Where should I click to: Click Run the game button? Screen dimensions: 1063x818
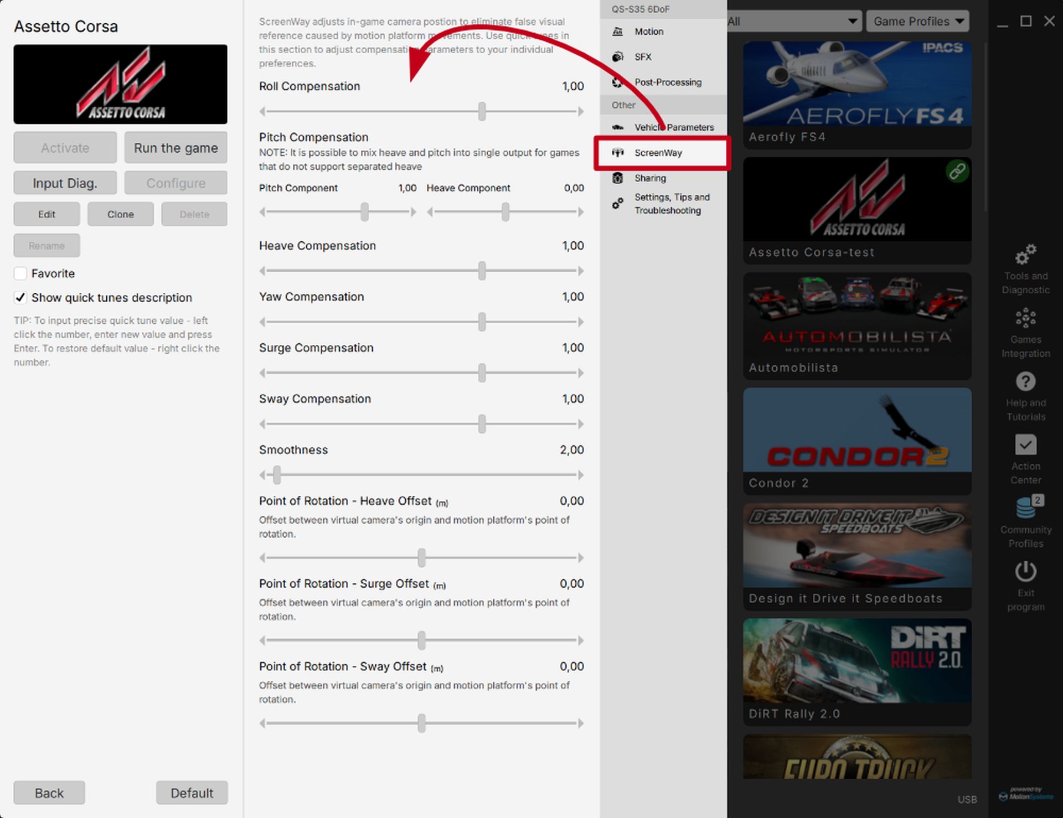[176, 148]
